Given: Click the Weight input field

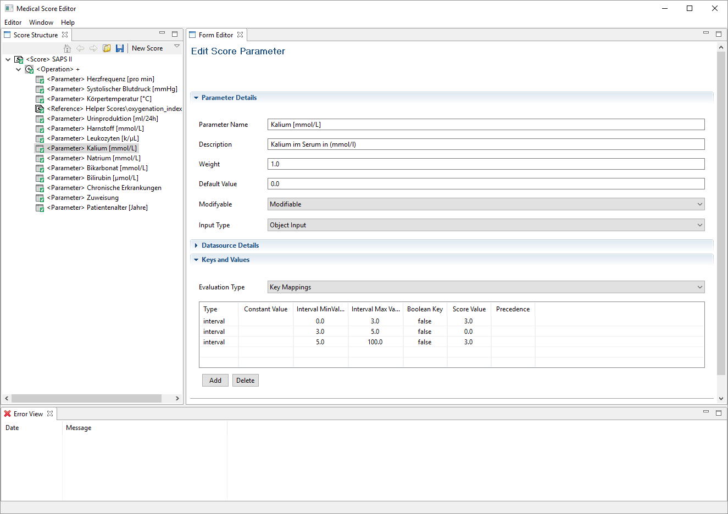Looking at the screenshot, I should (x=486, y=164).
